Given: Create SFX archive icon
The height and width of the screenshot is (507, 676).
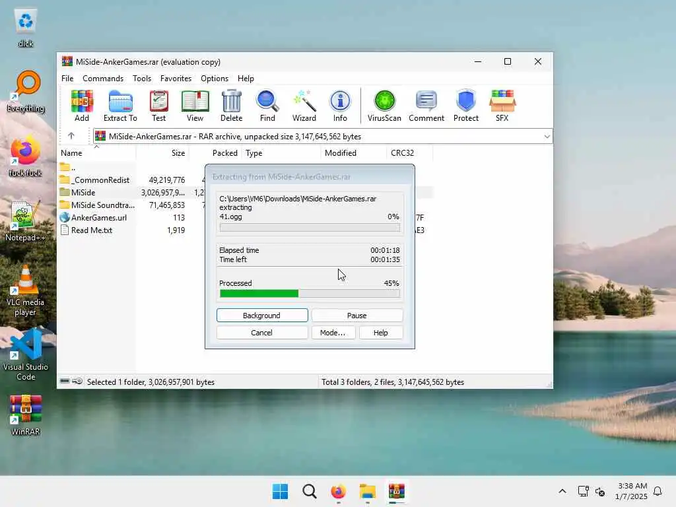Looking at the screenshot, I should (x=502, y=106).
